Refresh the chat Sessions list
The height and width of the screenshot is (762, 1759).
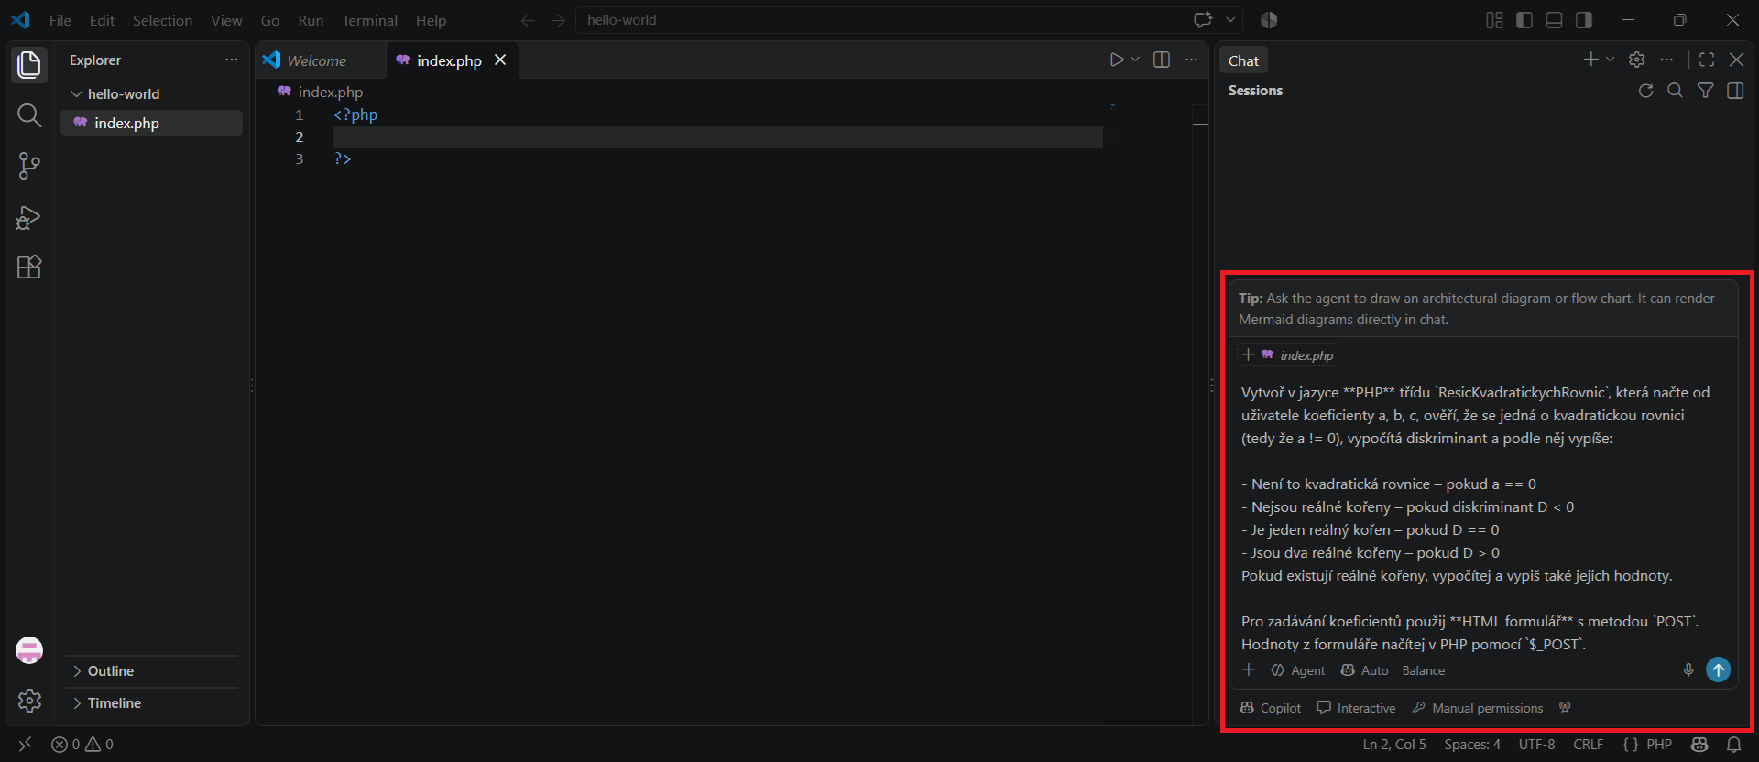(x=1646, y=91)
